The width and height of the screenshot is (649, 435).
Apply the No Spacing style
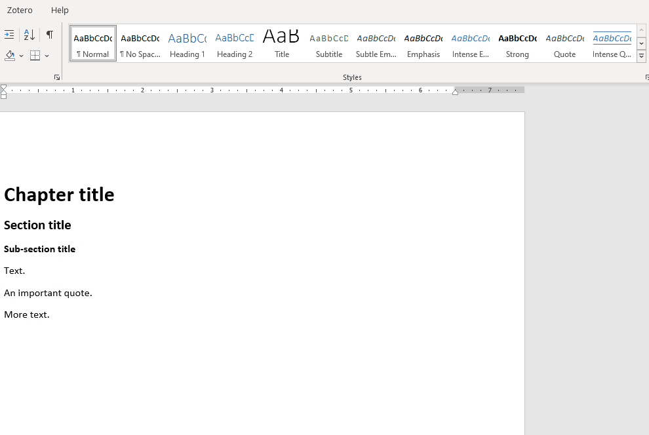tap(140, 43)
